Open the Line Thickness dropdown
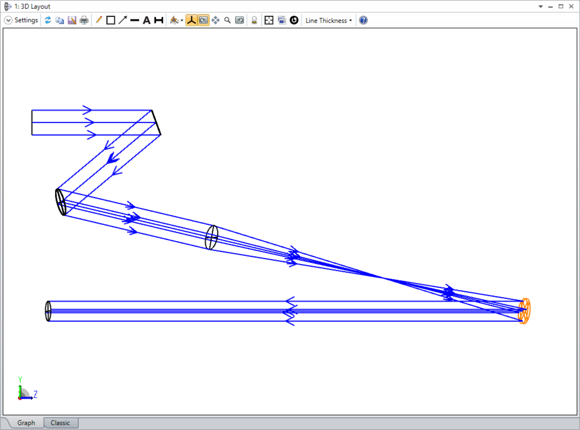Screen dimensions: 580x430 [x=329, y=21]
